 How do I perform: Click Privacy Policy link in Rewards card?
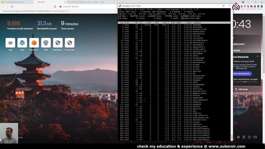click(252, 82)
